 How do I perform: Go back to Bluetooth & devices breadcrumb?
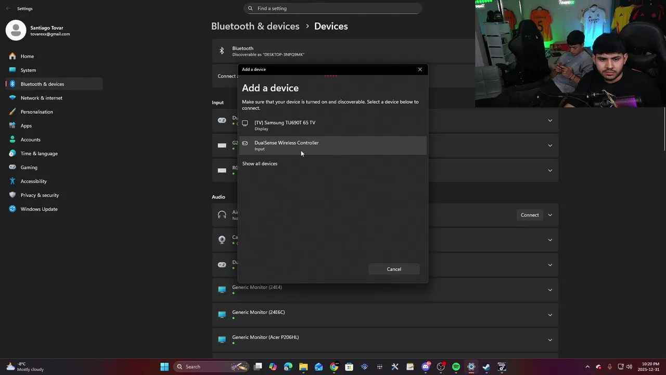[255, 26]
